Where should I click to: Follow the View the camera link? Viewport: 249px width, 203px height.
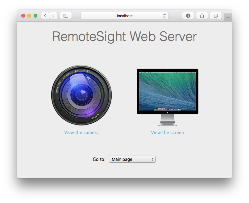[81, 132]
